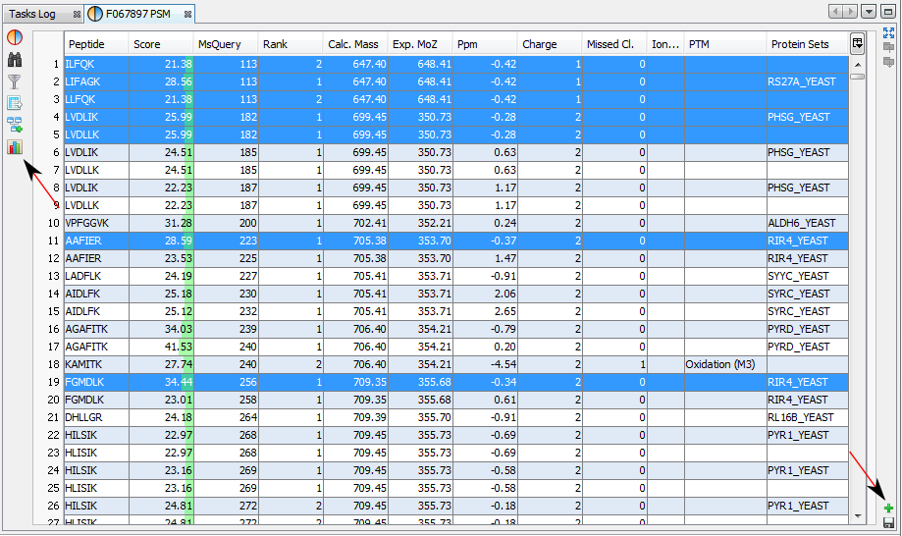This screenshot has width=902, height=536.
Task: Click the scrollbar down arrow
Action: tap(857, 515)
